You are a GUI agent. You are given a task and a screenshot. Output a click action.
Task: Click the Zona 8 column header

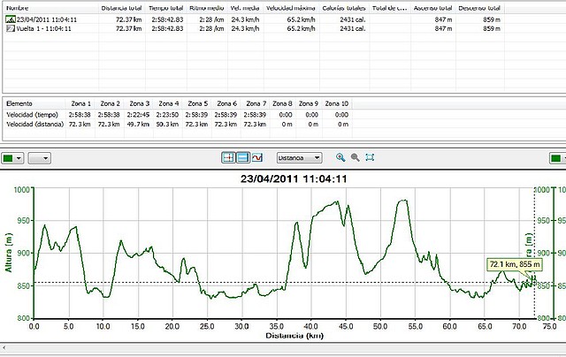(x=282, y=103)
